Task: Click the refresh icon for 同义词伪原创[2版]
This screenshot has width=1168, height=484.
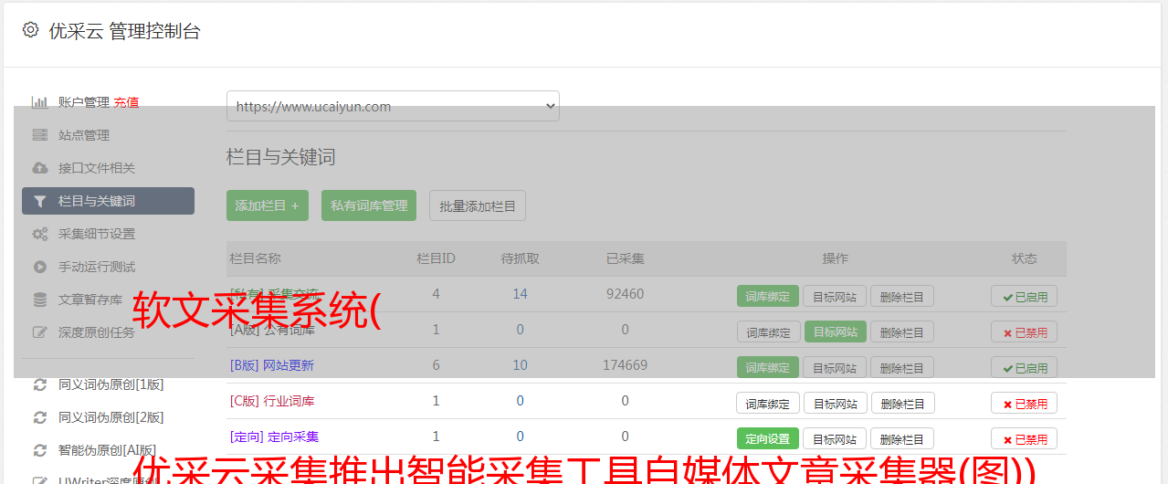Action: (x=39, y=417)
